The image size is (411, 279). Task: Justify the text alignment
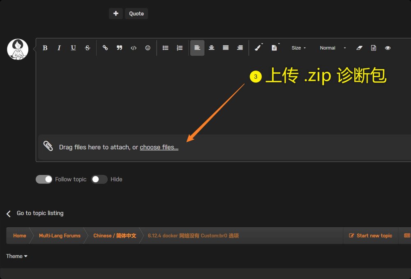tap(226, 48)
